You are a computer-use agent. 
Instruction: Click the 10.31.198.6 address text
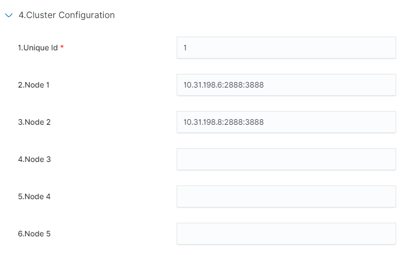click(x=203, y=85)
